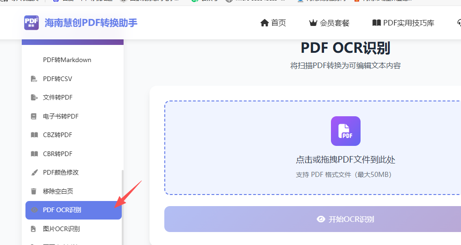This screenshot has width=461, height=245.
Task: Click the open-book icon beside CBR转PDF
Action: [34, 153]
